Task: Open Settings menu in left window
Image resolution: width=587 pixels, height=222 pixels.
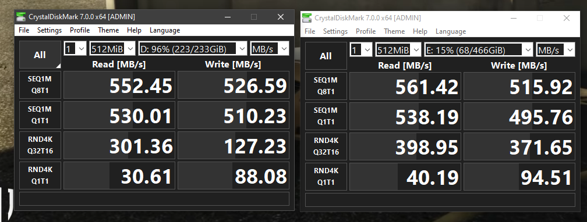Action: click(x=49, y=30)
